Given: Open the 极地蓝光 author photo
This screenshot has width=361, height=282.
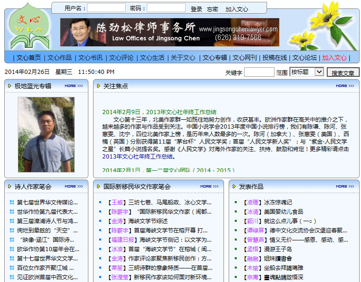Looking at the screenshot, I should (46, 134).
